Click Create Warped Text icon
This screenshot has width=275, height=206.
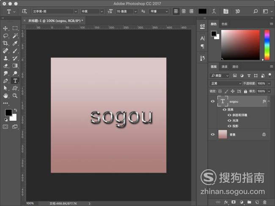pyautogui.click(x=214, y=11)
